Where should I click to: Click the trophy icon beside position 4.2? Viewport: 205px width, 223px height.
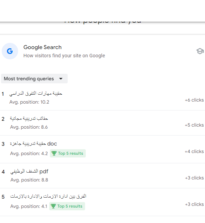click(x=54, y=153)
